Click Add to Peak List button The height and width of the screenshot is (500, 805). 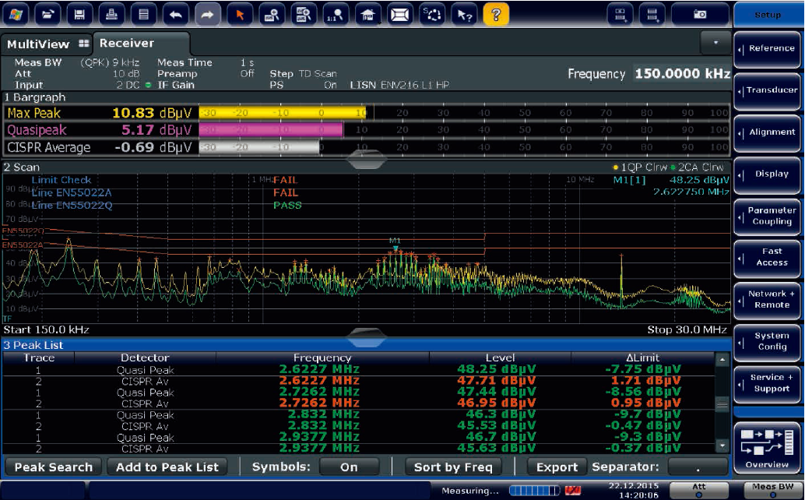[167, 467]
